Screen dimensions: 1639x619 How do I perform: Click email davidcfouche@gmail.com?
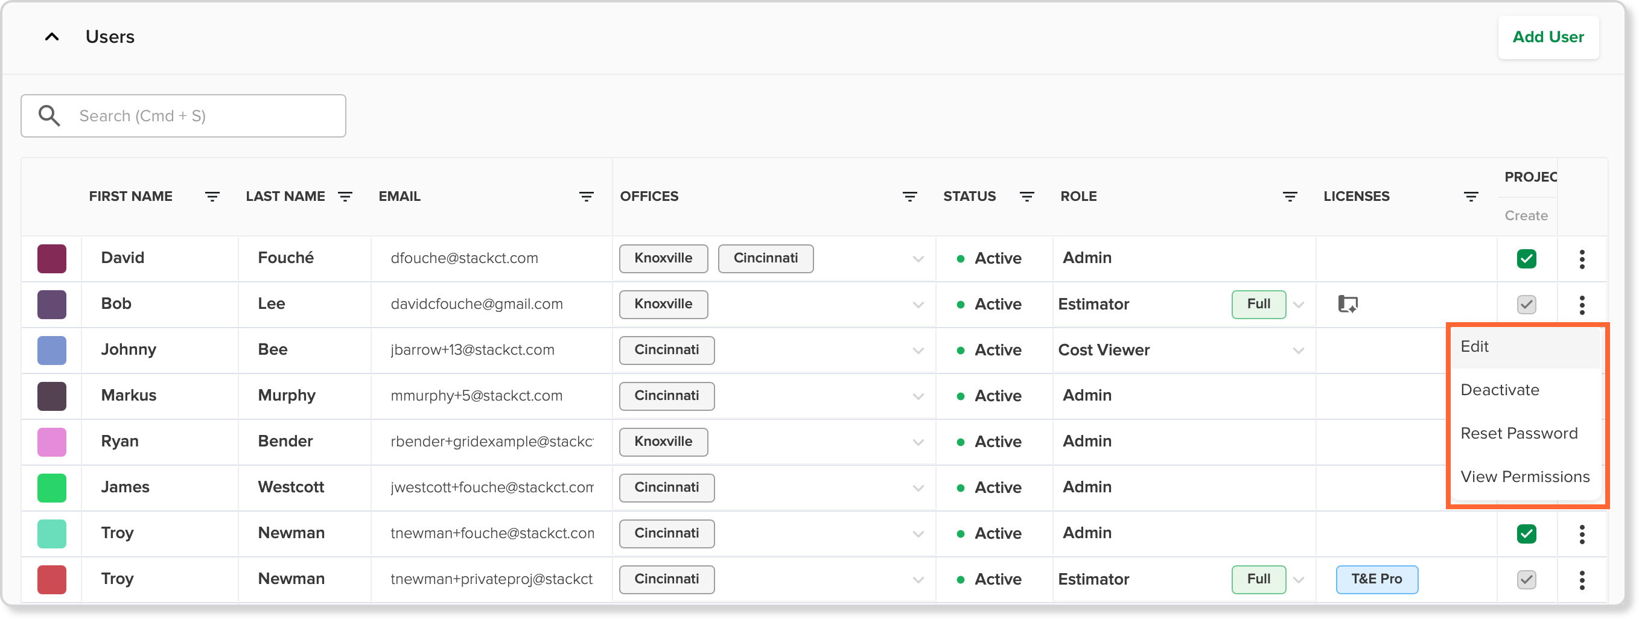point(477,304)
